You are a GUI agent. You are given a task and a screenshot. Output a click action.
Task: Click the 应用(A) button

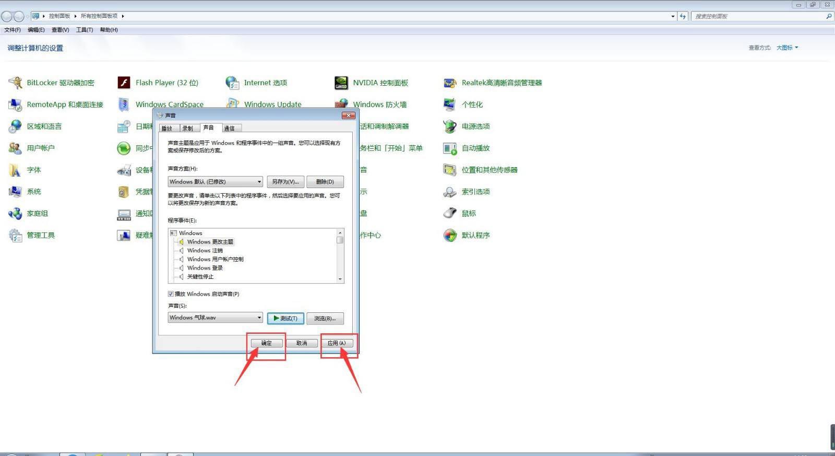337,343
